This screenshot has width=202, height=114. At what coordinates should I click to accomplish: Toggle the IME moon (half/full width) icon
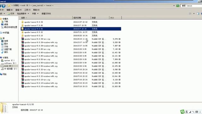click(x=190, y=112)
